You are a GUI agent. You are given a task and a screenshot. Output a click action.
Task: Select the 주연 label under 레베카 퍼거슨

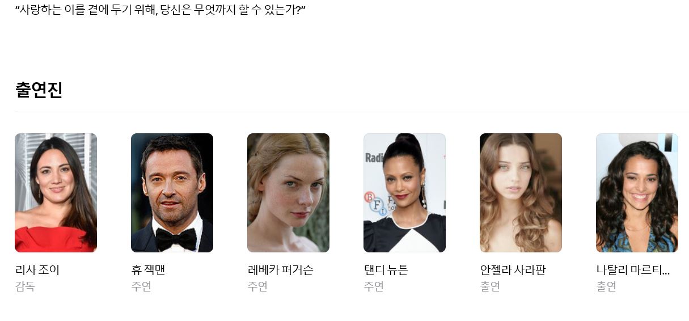click(257, 286)
